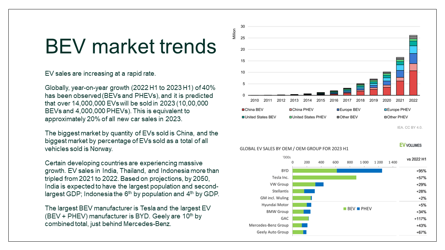Click the United States BEV legend swatch
This screenshot has height=250, width=445.
(x=243, y=117)
